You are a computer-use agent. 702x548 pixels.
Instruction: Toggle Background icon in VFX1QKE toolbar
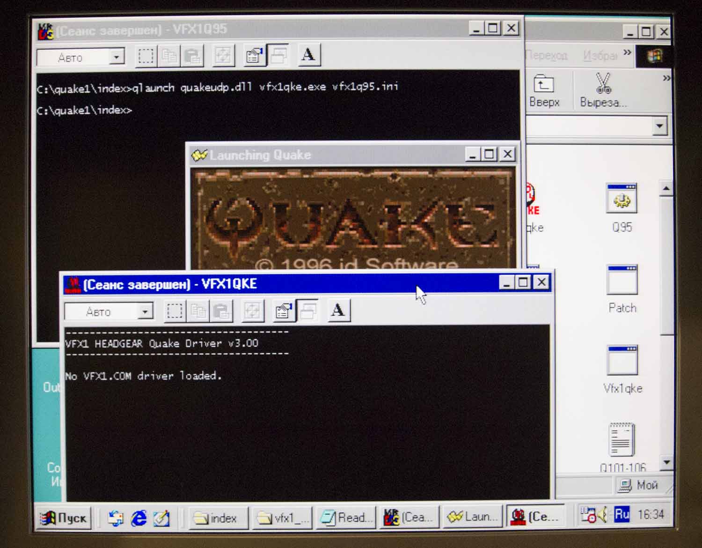pos(308,311)
